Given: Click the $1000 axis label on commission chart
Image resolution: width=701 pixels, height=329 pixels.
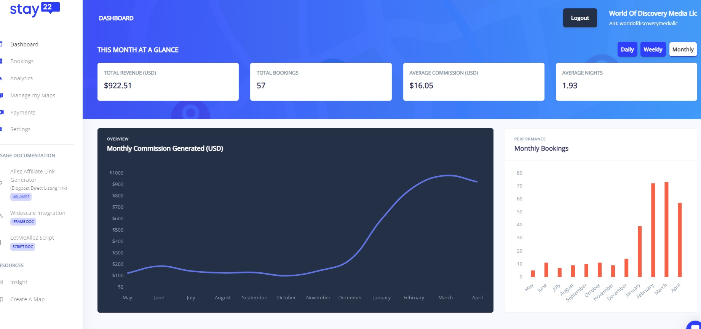Looking at the screenshot, I should click(x=117, y=173).
